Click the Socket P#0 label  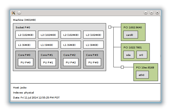pyautogui.click(x=23, y=27)
